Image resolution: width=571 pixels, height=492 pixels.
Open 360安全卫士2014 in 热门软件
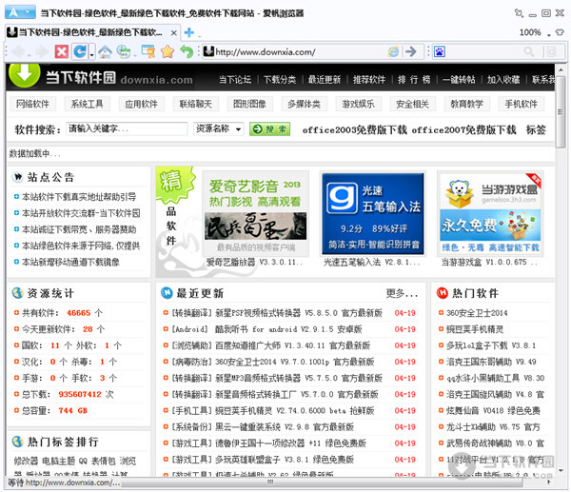(x=477, y=313)
